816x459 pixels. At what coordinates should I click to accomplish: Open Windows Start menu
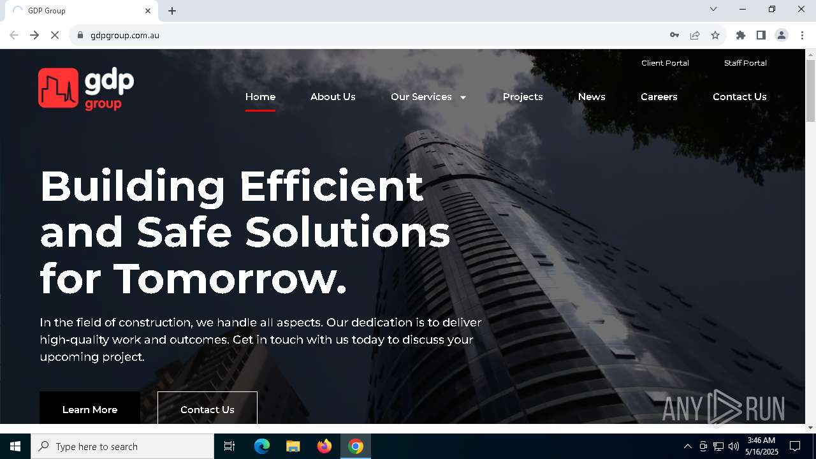(15, 446)
